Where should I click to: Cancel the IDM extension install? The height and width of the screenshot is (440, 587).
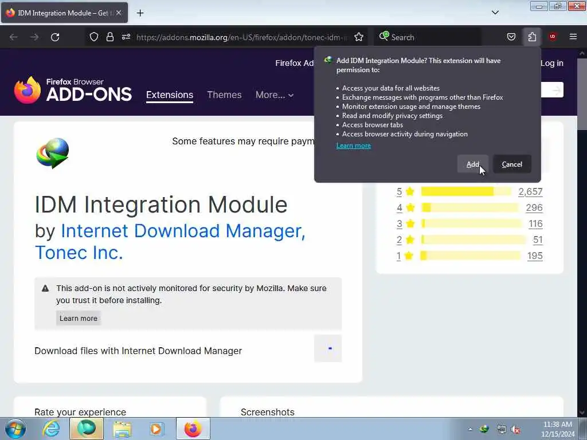point(512,164)
